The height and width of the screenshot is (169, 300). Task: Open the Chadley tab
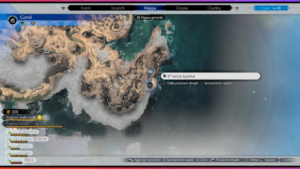(x=214, y=8)
